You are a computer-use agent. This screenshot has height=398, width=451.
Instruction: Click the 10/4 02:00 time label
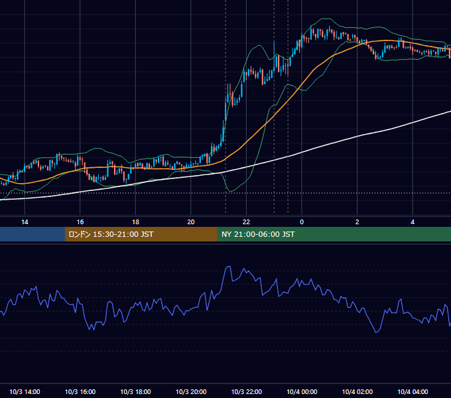357,391
